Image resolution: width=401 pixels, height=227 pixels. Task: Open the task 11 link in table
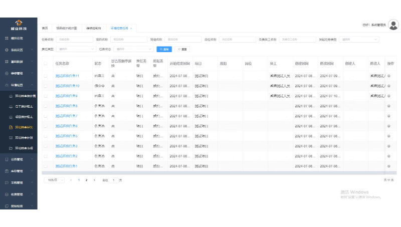pos(67,76)
